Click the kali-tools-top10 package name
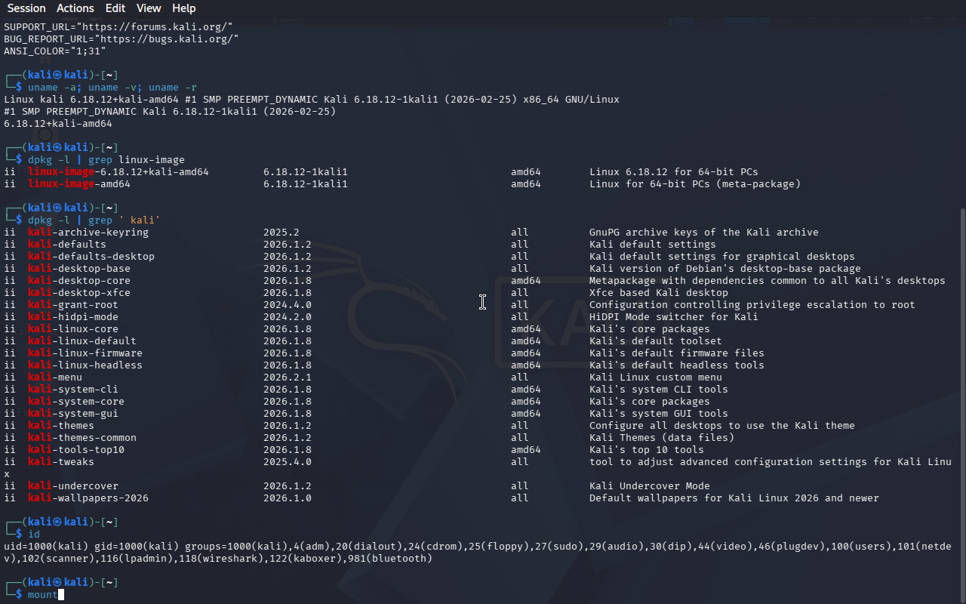 (75, 449)
